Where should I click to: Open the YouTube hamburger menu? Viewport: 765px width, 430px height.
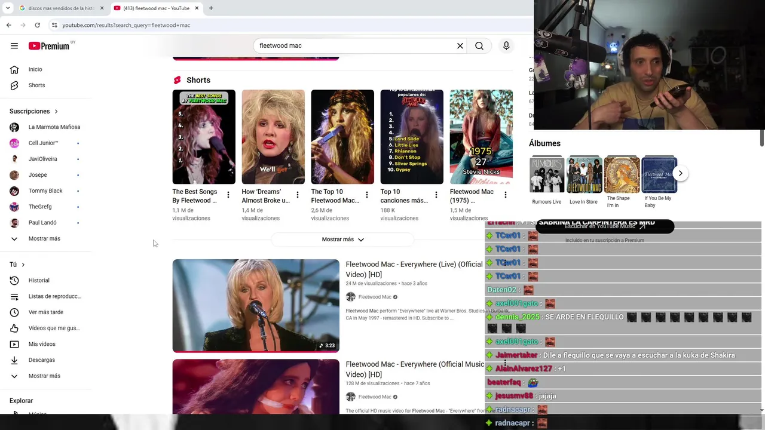14,46
